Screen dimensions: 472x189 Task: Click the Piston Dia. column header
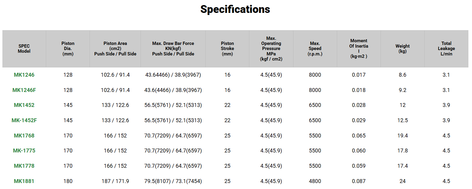pos(68,49)
